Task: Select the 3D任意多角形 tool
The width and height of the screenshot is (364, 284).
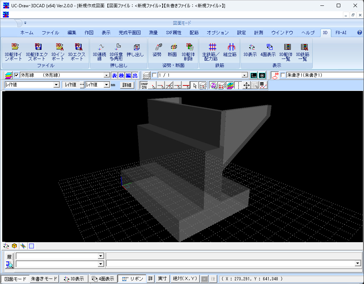Action: point(116,52)
